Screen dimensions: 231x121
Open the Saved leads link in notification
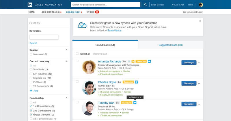click(114, 31)
